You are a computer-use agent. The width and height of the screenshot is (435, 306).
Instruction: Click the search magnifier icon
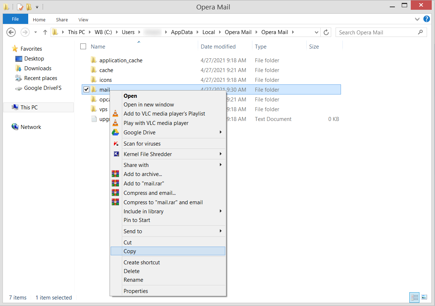(x=420, y=32)
